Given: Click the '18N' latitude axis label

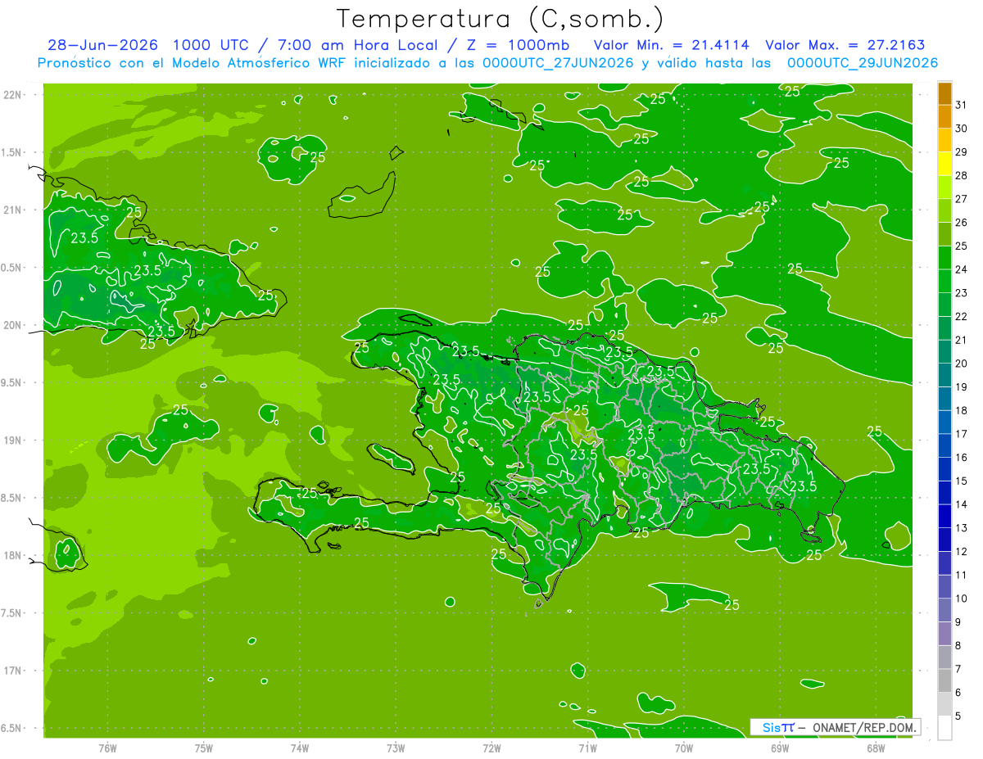Looking at the screenshot, I should pos(14,556).
